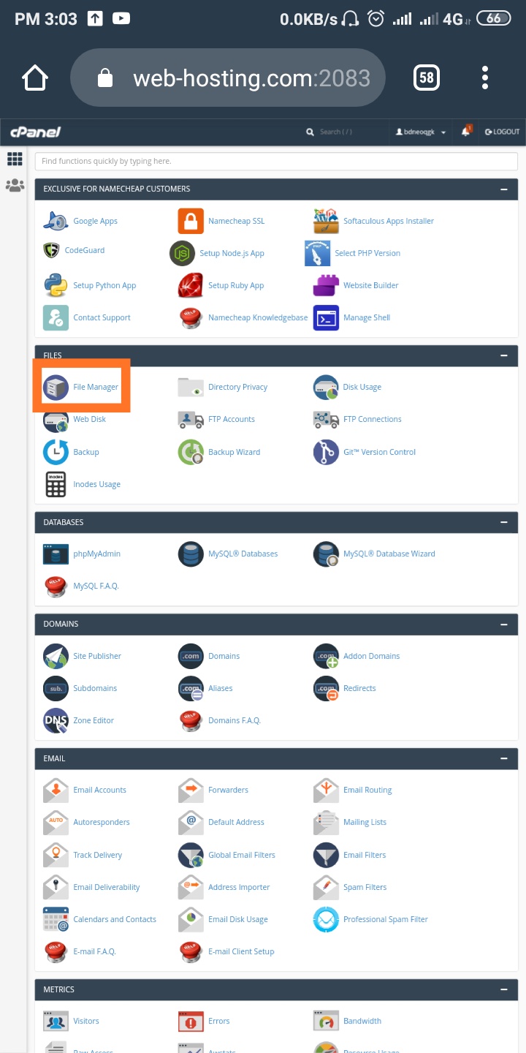Open Git Version Control icon
Screen dimensions: 526x1053
pos(326,452)
